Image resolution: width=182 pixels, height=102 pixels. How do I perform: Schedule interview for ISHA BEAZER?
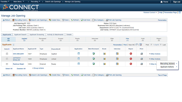[x=117, y=54]
